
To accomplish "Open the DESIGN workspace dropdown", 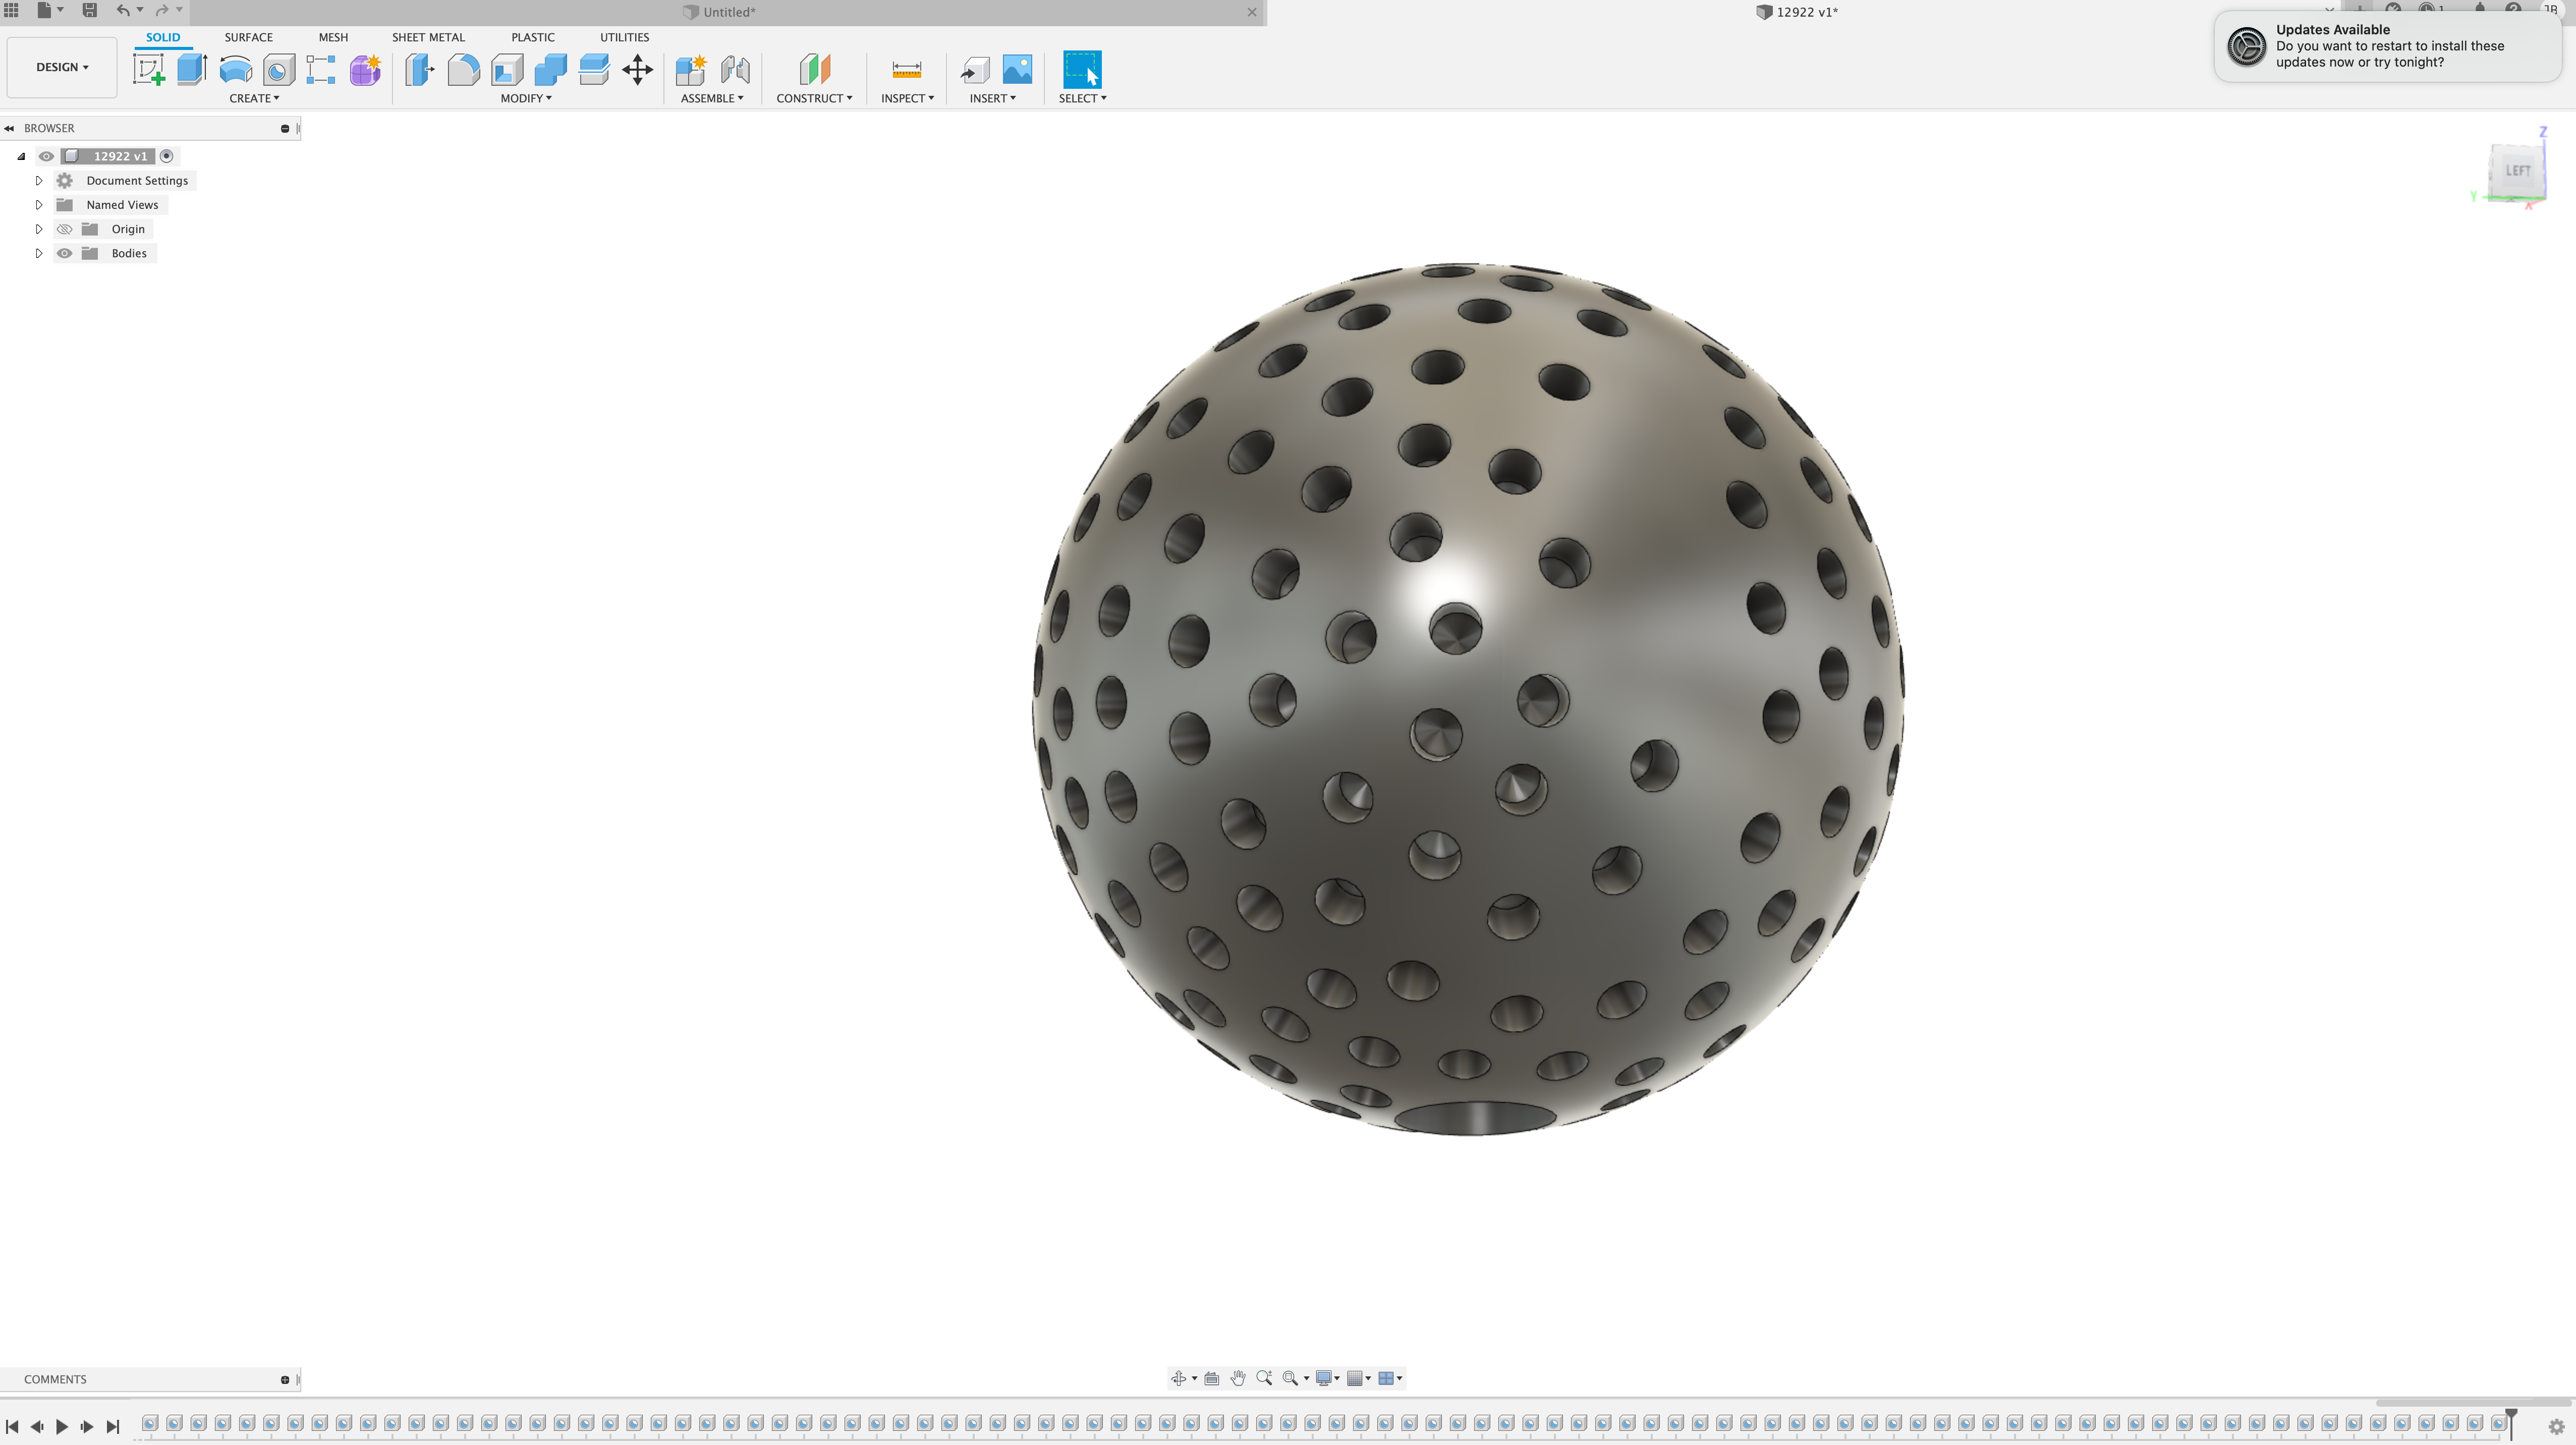I will pos(62,67).
